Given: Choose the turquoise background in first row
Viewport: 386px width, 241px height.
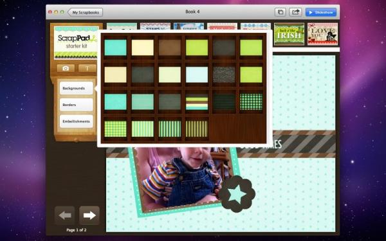Looking at the screenshot, I should point(115,48).
